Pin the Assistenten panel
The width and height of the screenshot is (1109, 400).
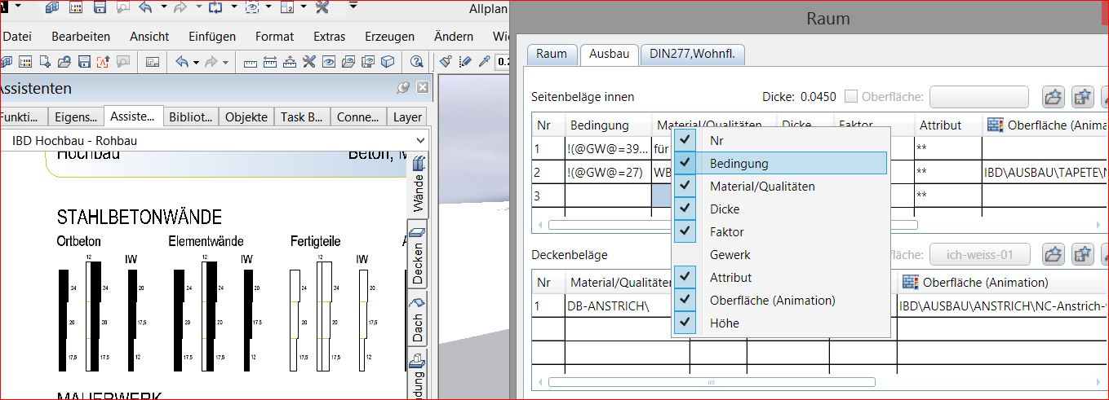tap(403, 88)
